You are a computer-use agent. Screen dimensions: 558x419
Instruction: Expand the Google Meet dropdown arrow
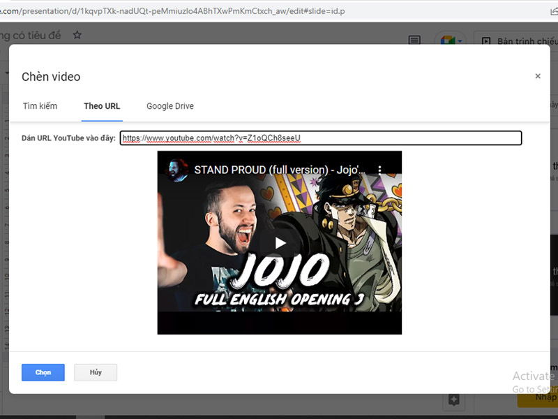(x=461, y=41)
